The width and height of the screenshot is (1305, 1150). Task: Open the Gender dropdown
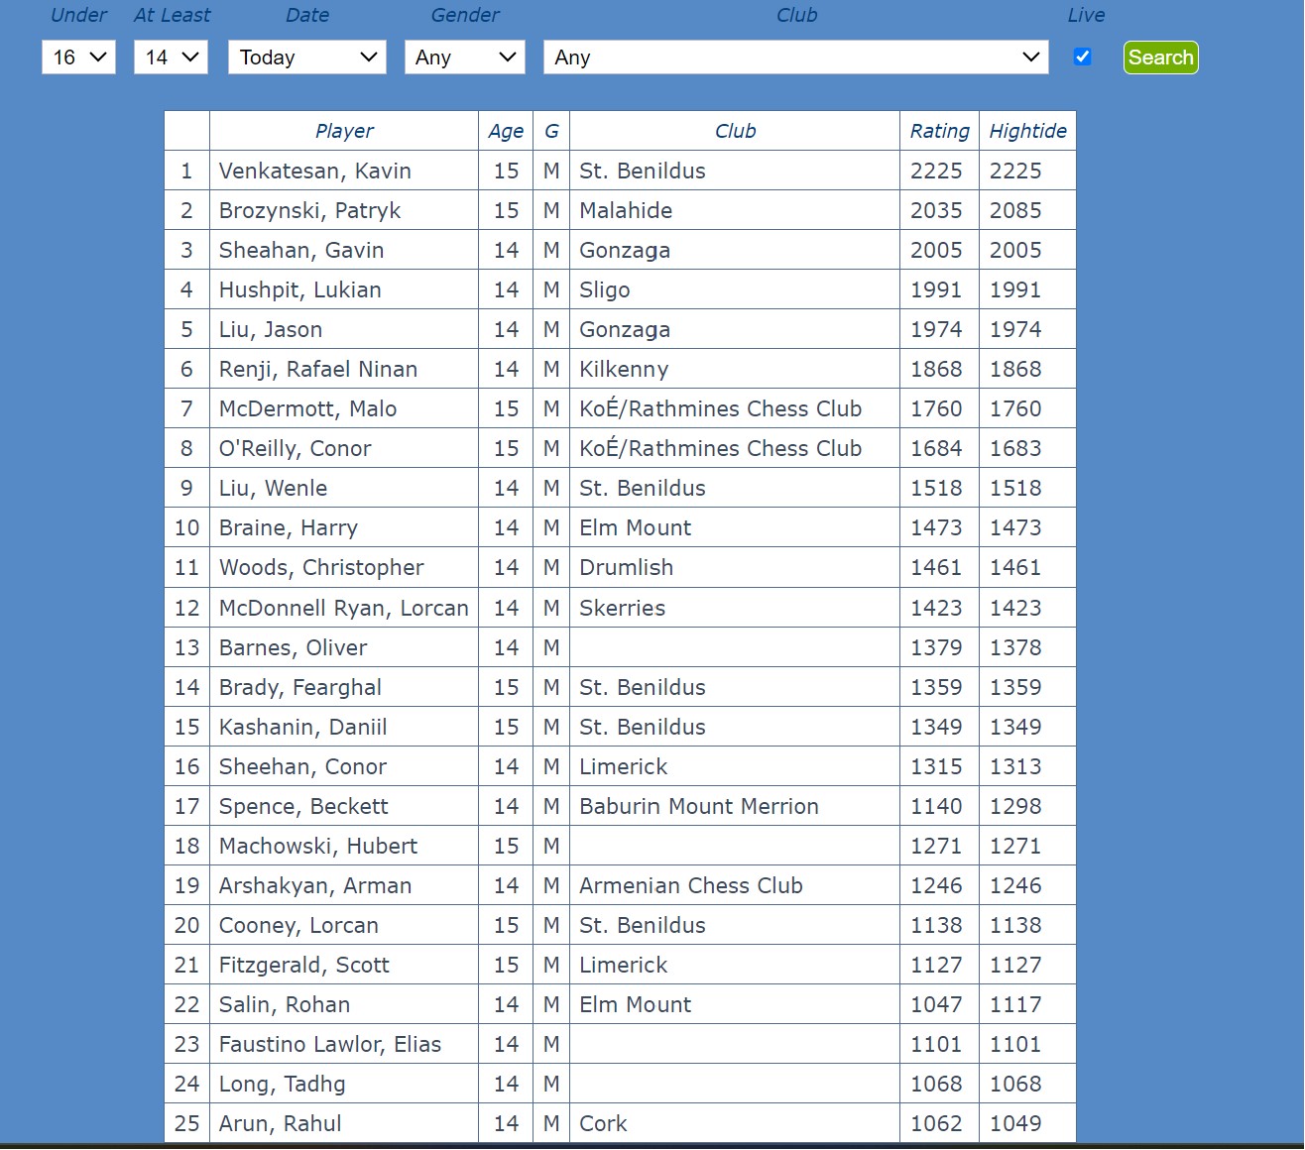coord(463,57)
